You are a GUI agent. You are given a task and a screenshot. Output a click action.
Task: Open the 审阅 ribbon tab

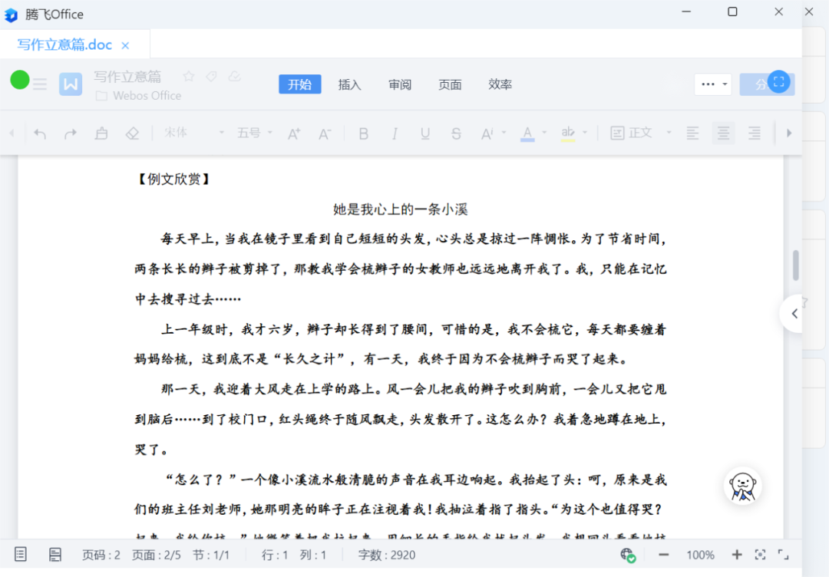[x=399, y=84]
